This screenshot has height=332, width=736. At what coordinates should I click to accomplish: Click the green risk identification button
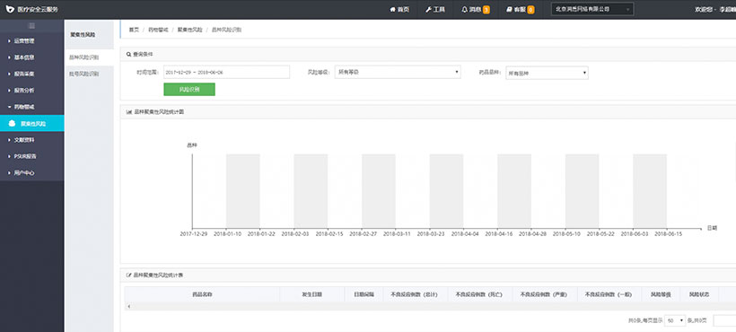click(189, 89)
